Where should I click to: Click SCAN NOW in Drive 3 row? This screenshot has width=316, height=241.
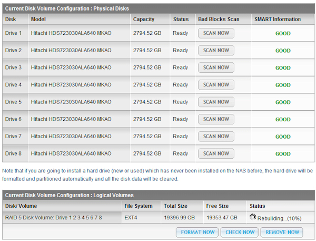click(216, 68)
